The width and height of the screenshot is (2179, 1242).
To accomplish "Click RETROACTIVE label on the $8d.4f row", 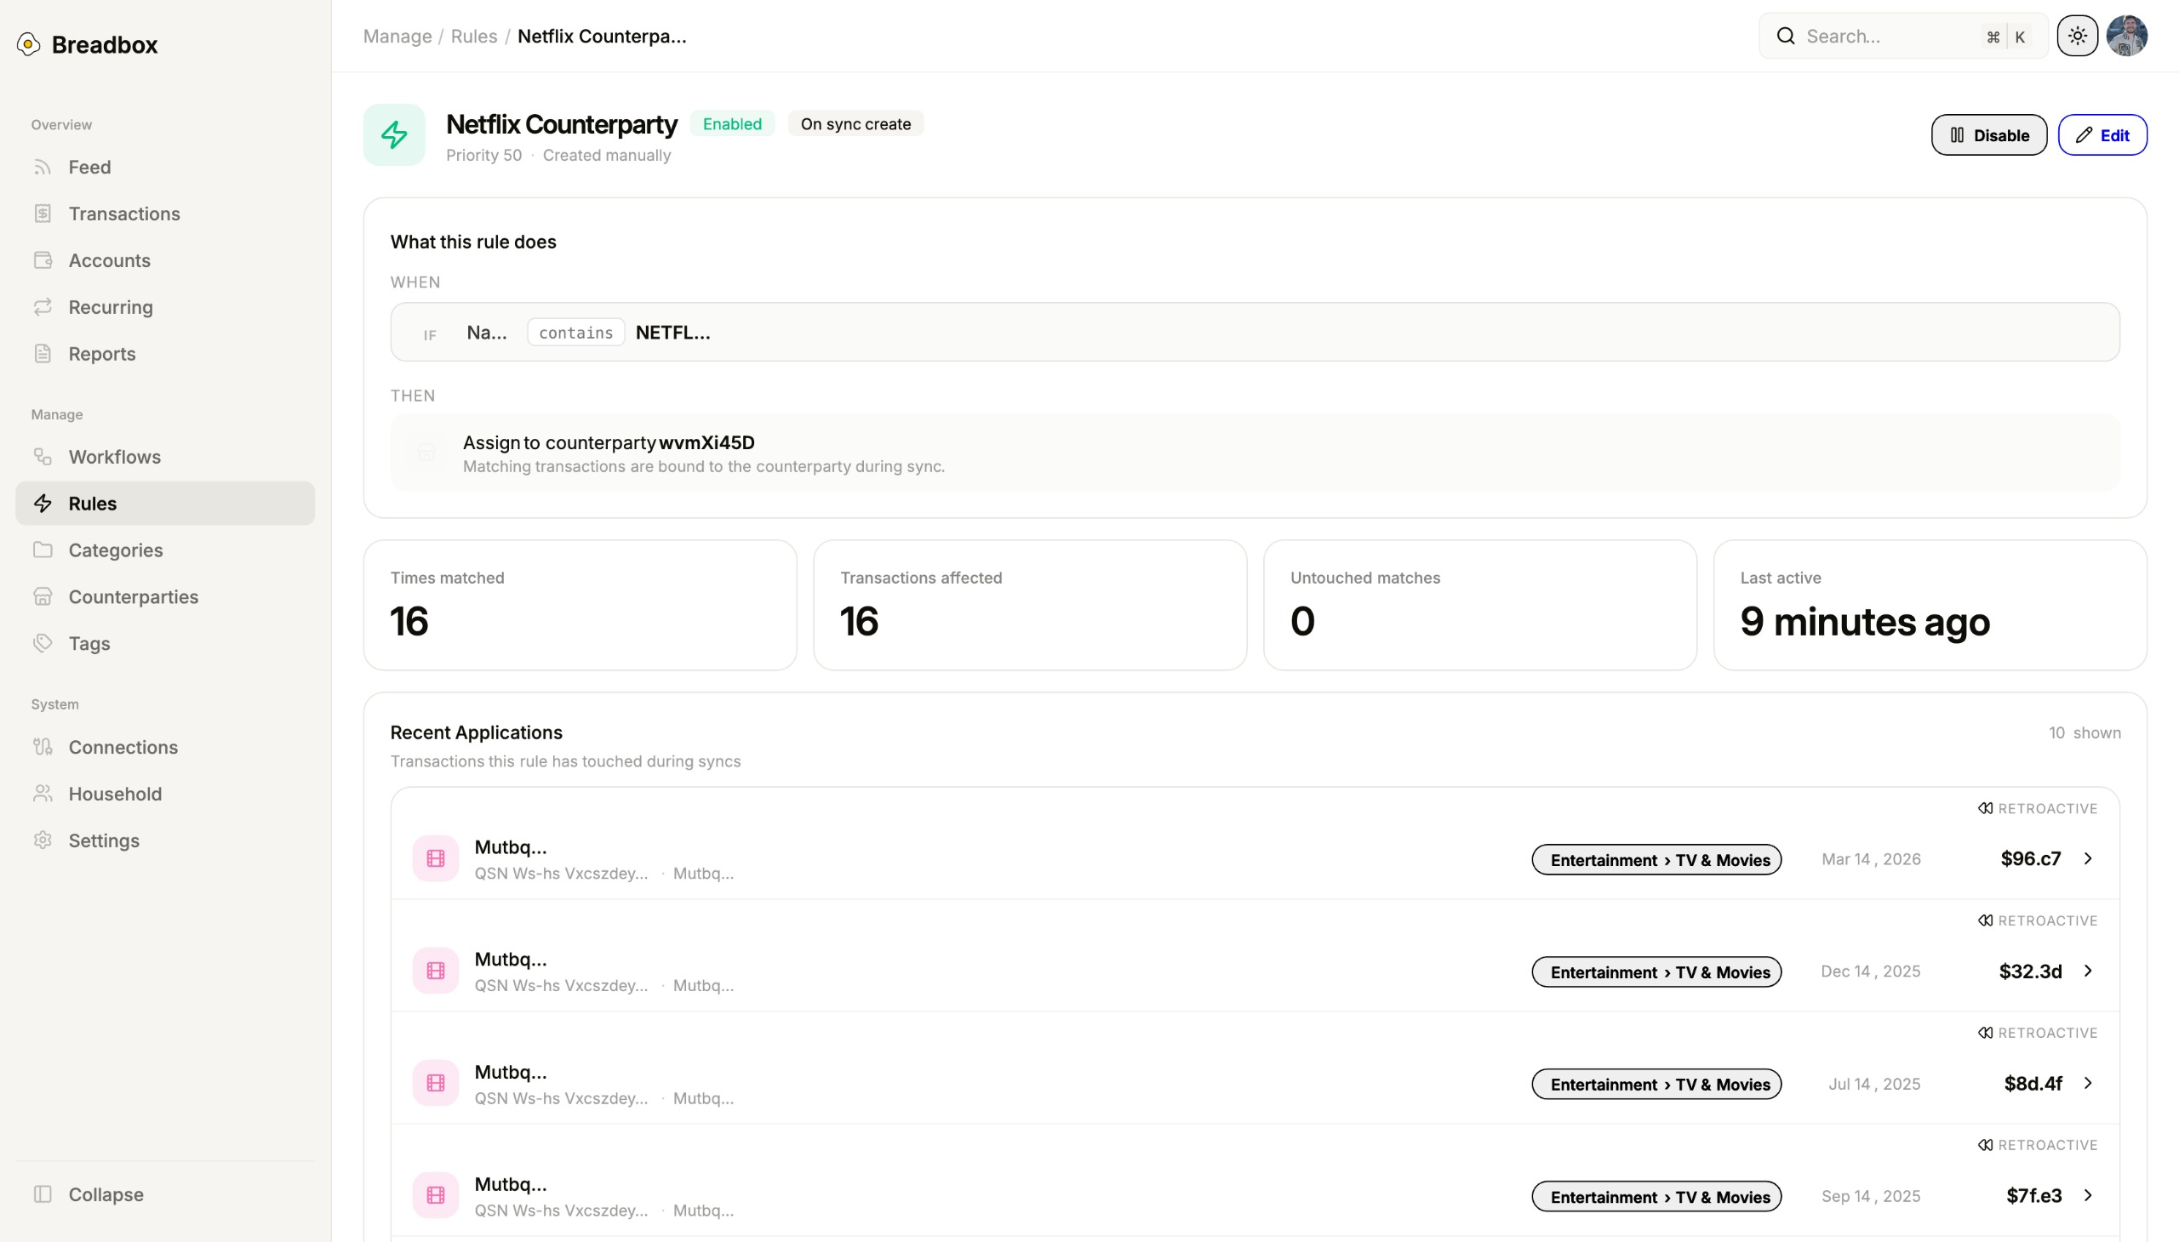I will (x=2047, y=1033).
